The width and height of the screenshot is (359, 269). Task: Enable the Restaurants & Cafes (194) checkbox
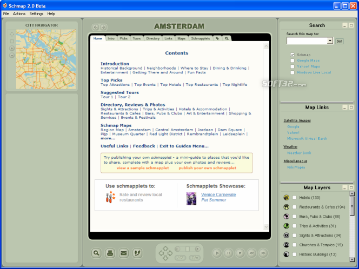[295, 207]
